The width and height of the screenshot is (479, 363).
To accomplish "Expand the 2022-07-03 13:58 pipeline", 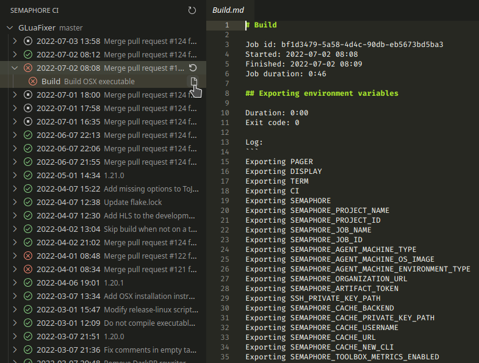I will (15, 41).
